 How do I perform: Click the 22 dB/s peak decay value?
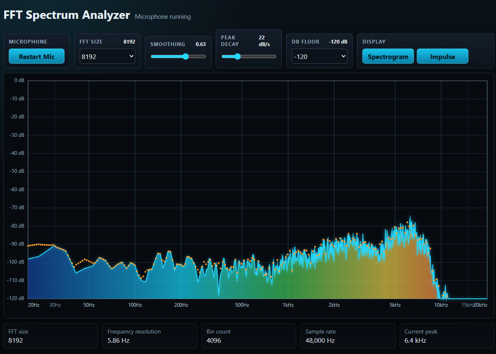point(264,41)
